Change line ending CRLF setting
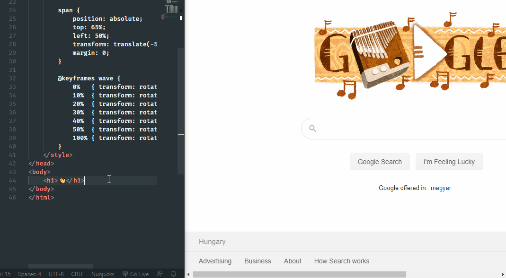This screenshot has height=278, width=506. [77, 274]
